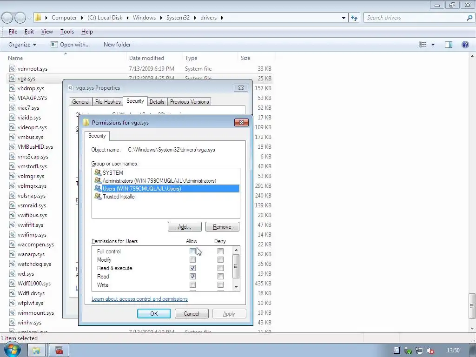Click the help question mark icon
The width and height of the screenshot is (476, 357).
pyautogui.click(x=465, y=45)
